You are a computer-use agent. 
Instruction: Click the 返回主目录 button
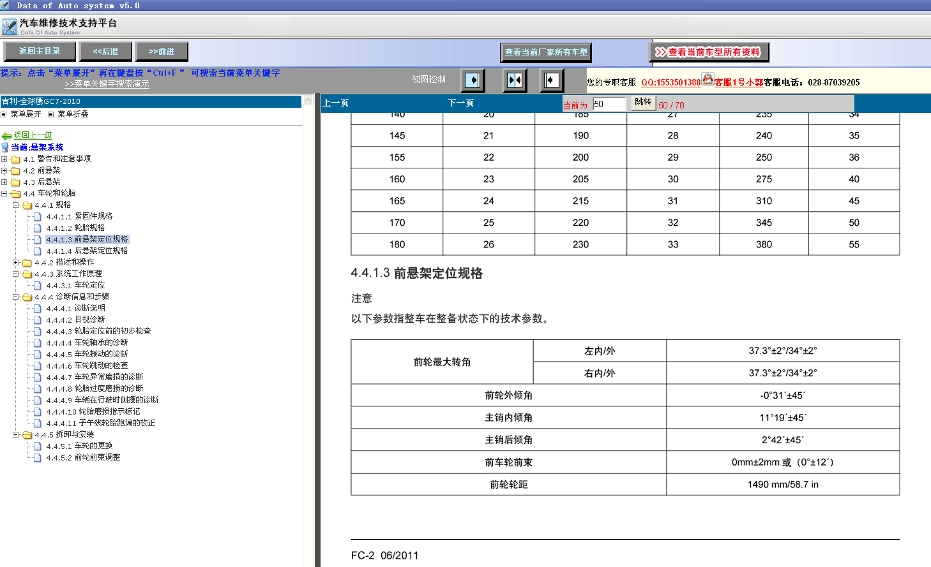40,51
